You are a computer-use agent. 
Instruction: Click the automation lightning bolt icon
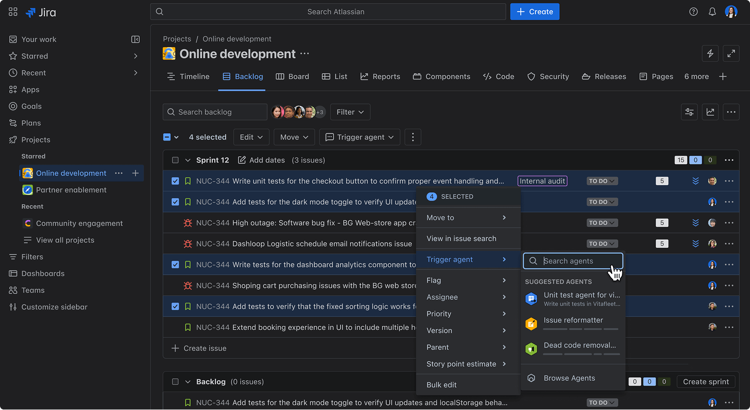pos(710,54)
